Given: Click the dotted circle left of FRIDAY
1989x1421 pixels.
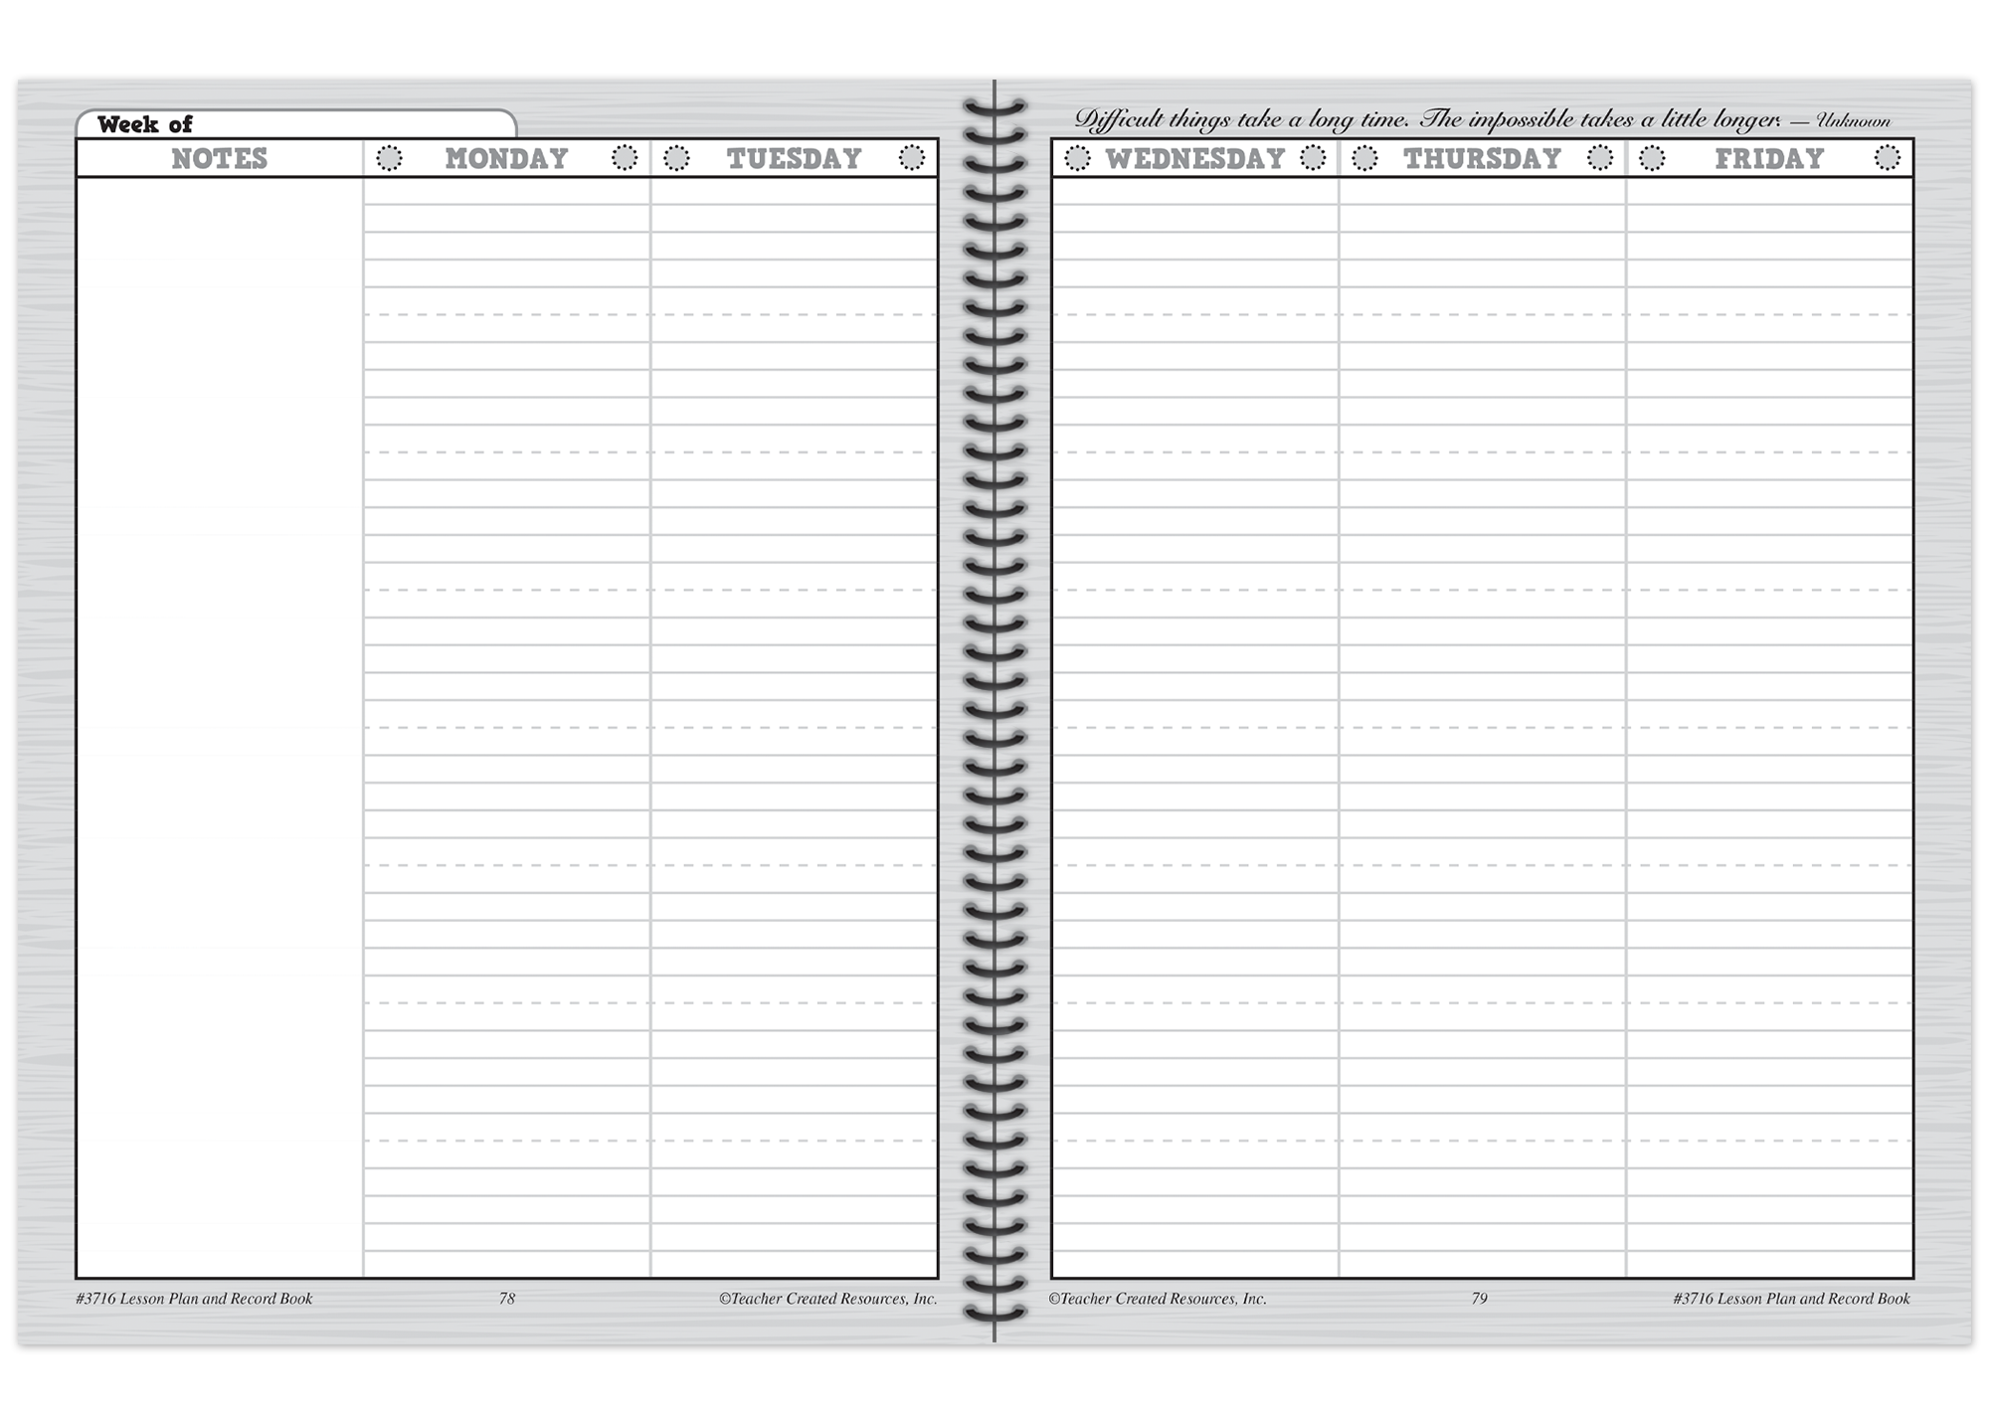Looking at the screenshot, I should 1652,158.
